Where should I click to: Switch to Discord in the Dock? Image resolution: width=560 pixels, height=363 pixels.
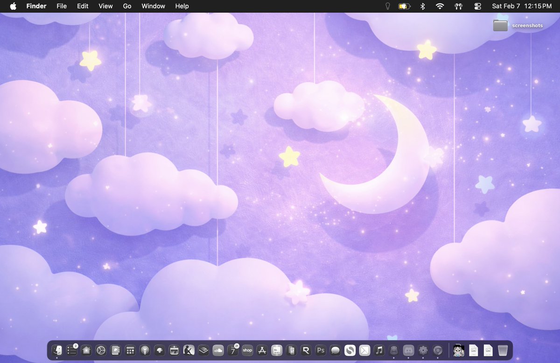click(x=408, y=350)
